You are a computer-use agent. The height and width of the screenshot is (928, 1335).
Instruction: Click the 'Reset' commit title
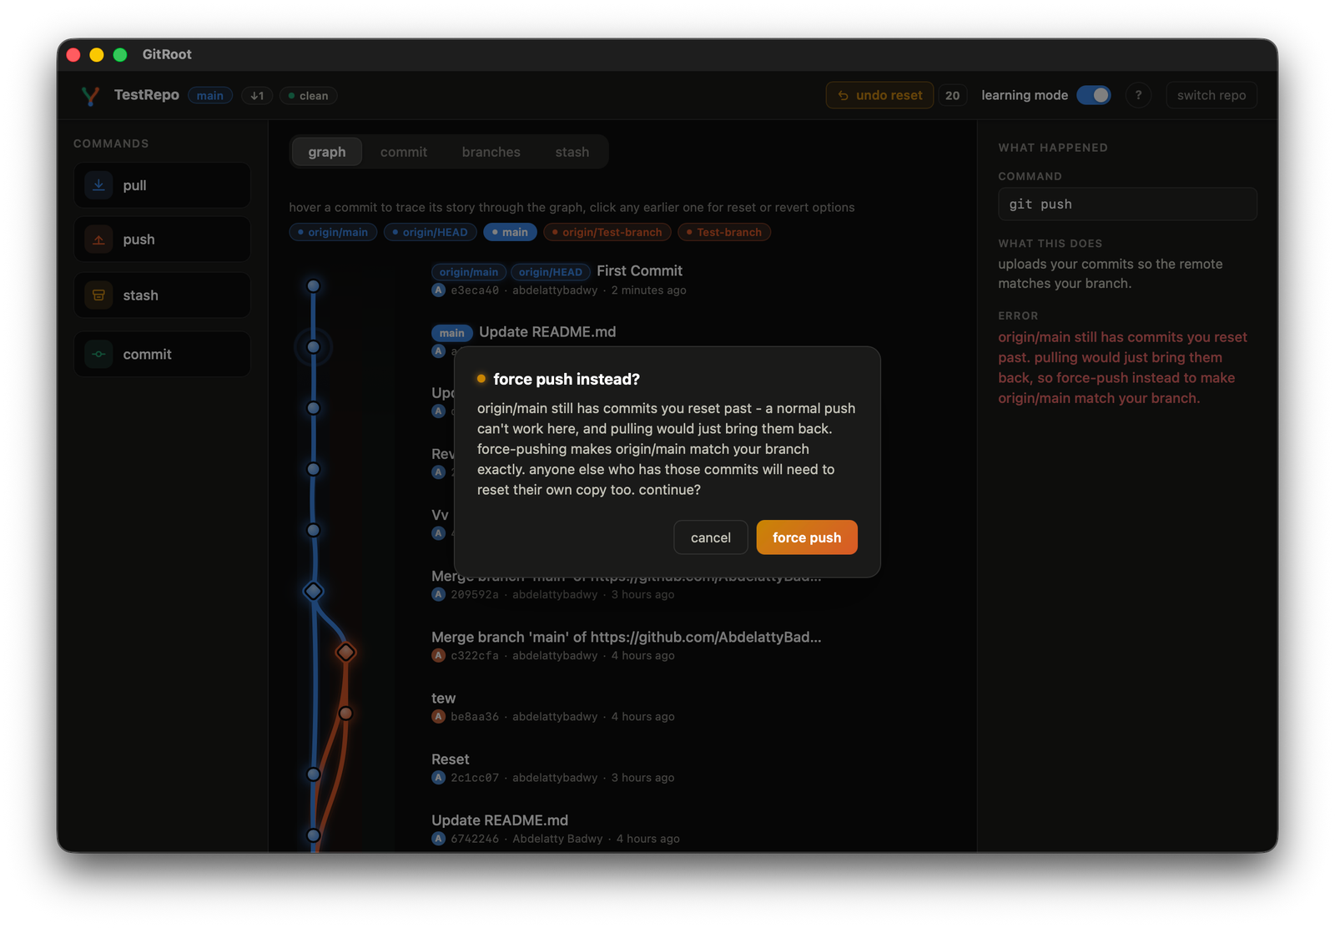[451, 759]
